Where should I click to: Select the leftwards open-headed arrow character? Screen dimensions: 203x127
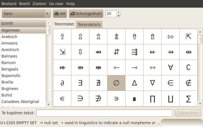116,67
